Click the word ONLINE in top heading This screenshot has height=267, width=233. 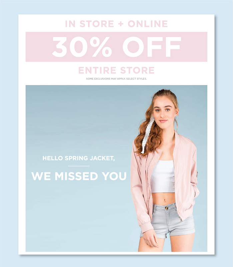tap(148, 24)
